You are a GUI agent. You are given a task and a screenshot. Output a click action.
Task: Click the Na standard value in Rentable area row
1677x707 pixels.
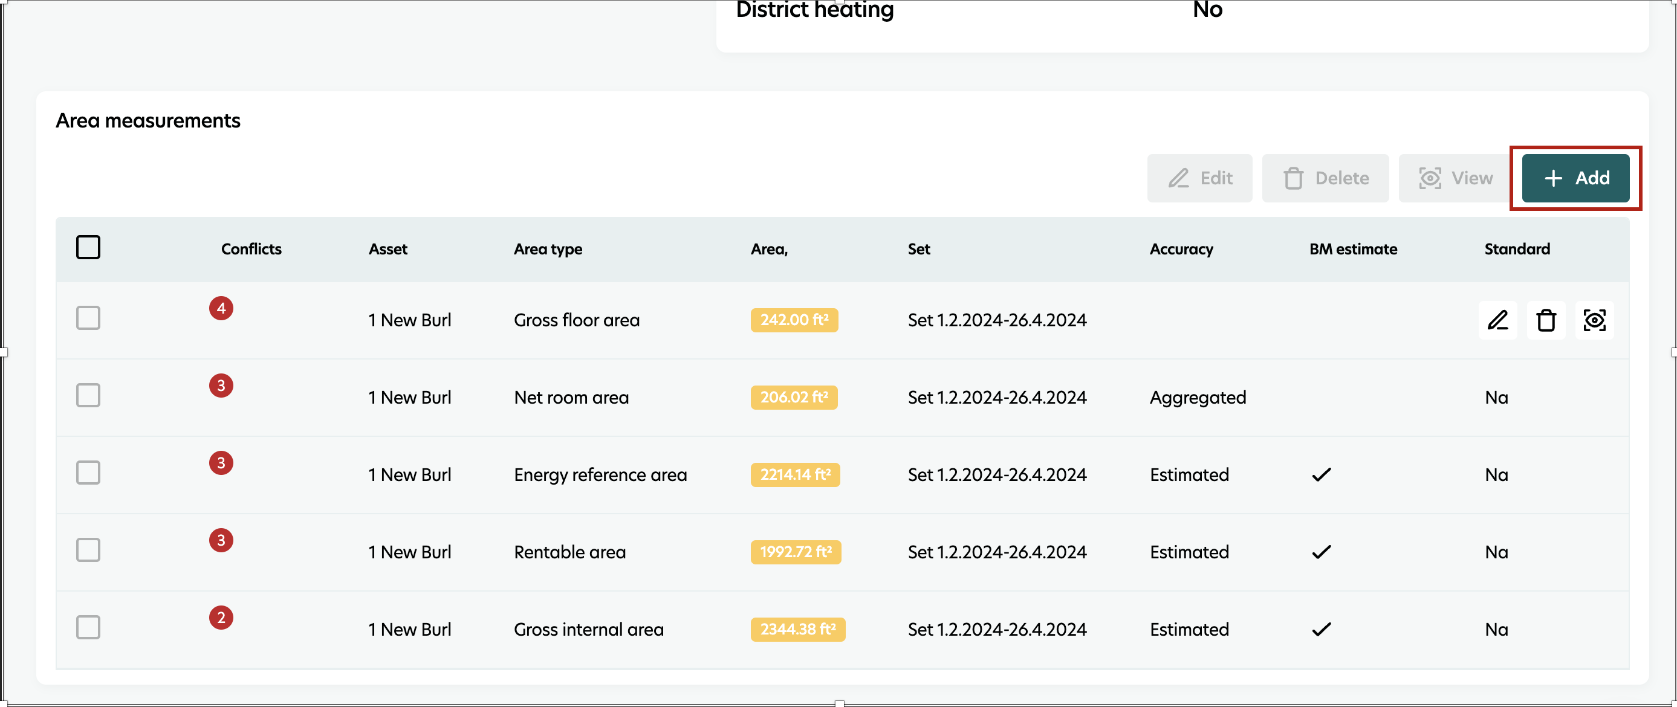tap(1496, 553)
